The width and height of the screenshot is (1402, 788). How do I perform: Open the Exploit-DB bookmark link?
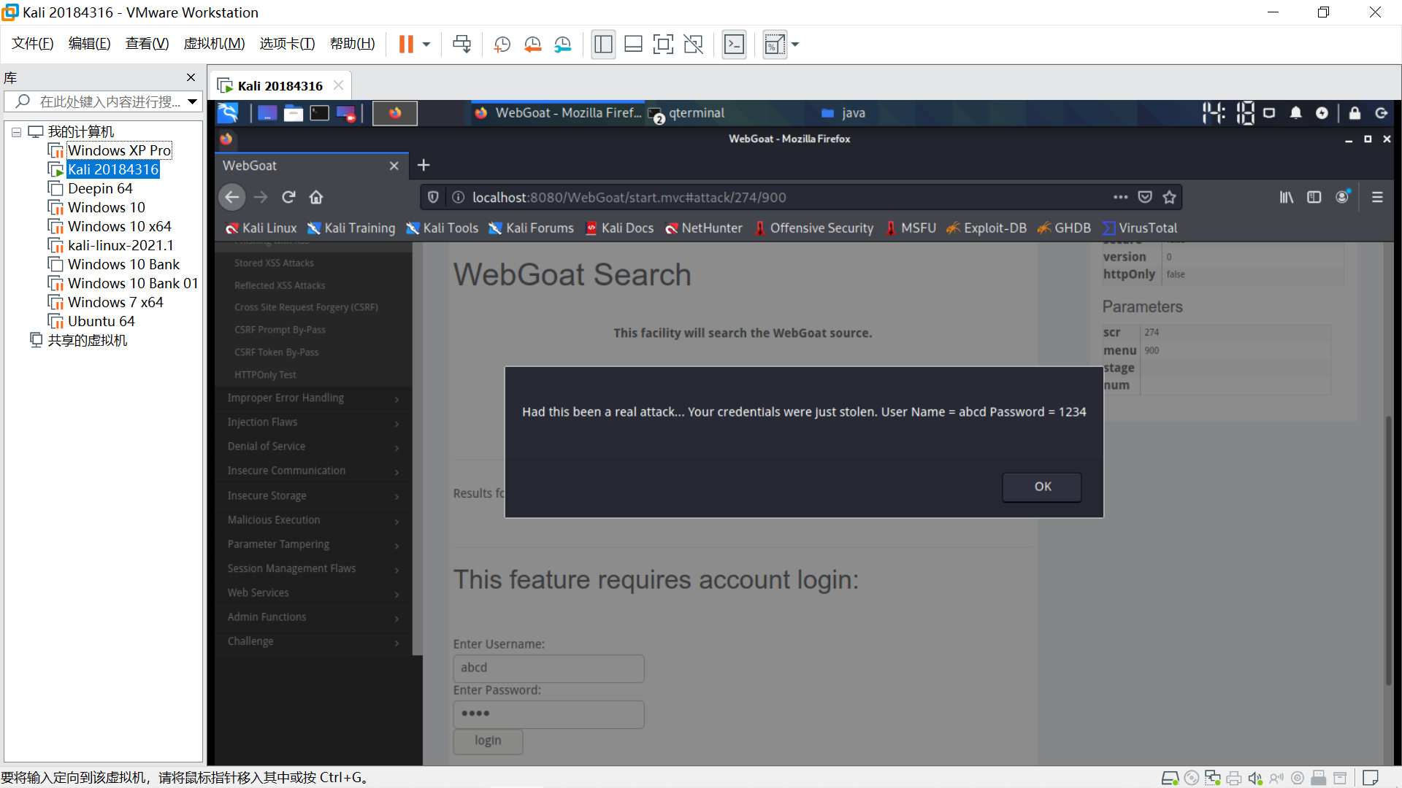tap(987, 228)
